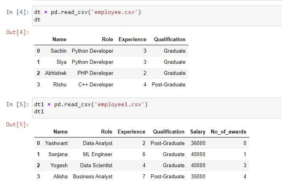
Task: Click the ML Engineer role cell
Action: 97,154
